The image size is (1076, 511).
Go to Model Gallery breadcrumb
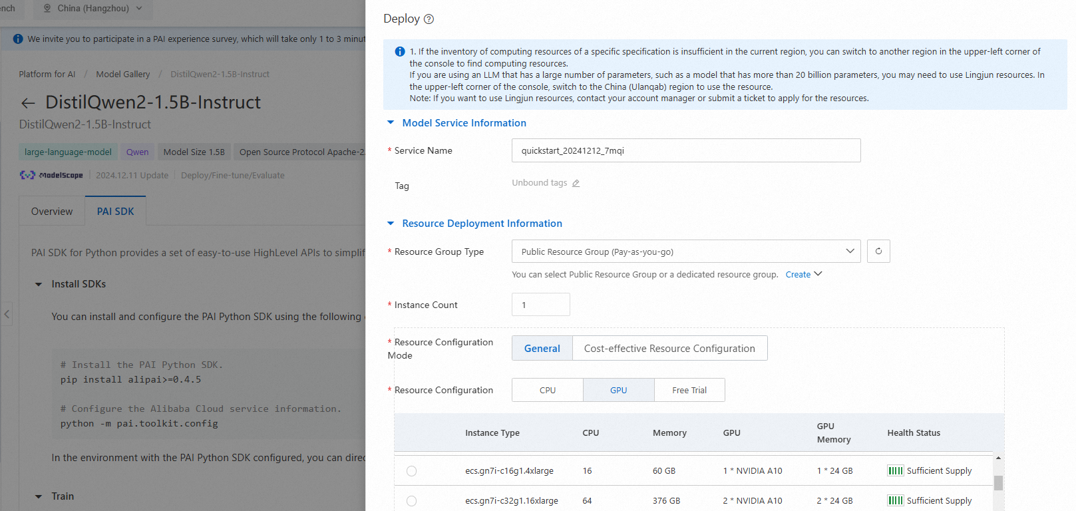[123, 75]
